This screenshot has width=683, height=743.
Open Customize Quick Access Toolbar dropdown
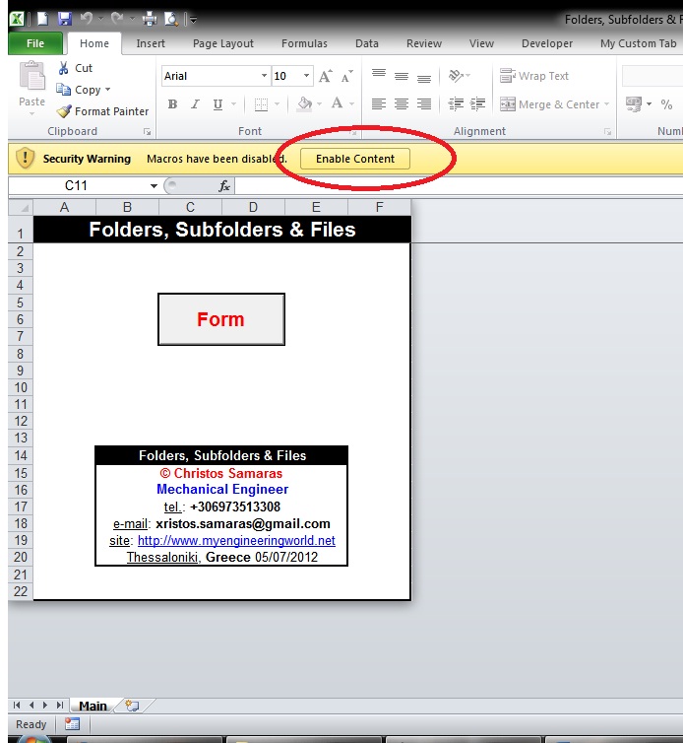pos(193,20)
